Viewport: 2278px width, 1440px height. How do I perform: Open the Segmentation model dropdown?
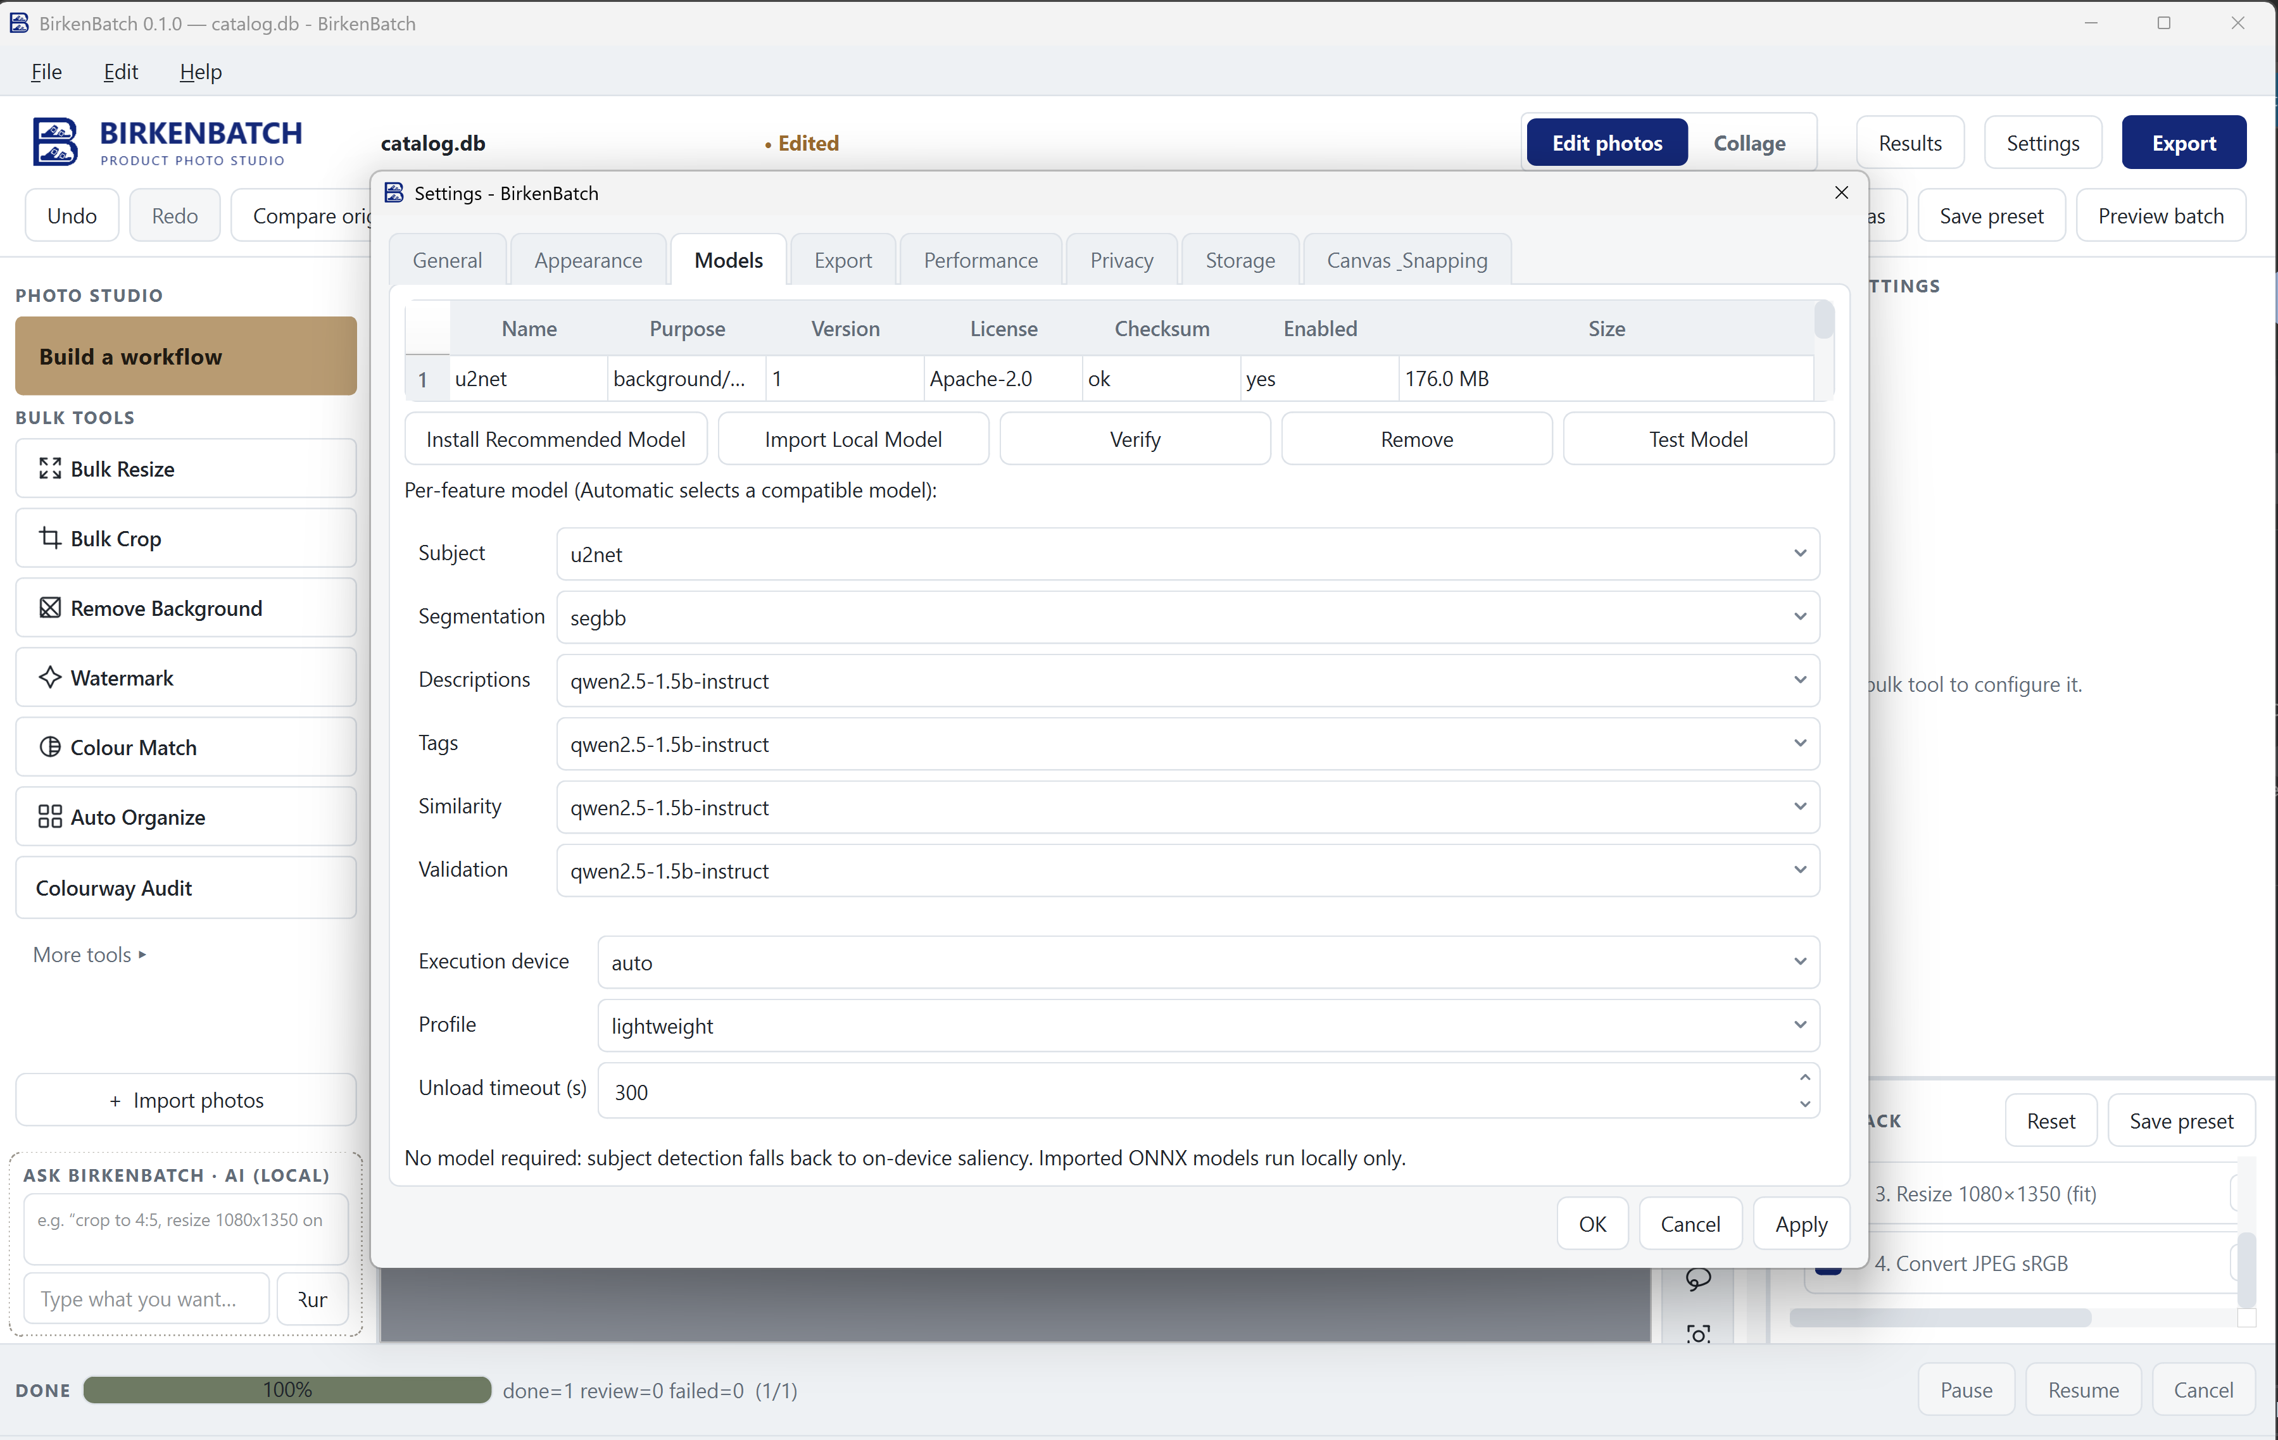pyautogui.click(x=1187, y=617)
